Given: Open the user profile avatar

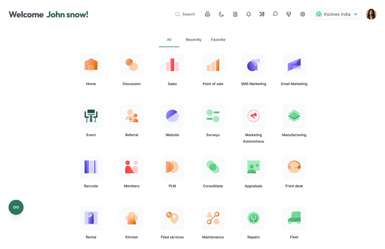Looking at the screenshot, I should (x=371, y=14).
